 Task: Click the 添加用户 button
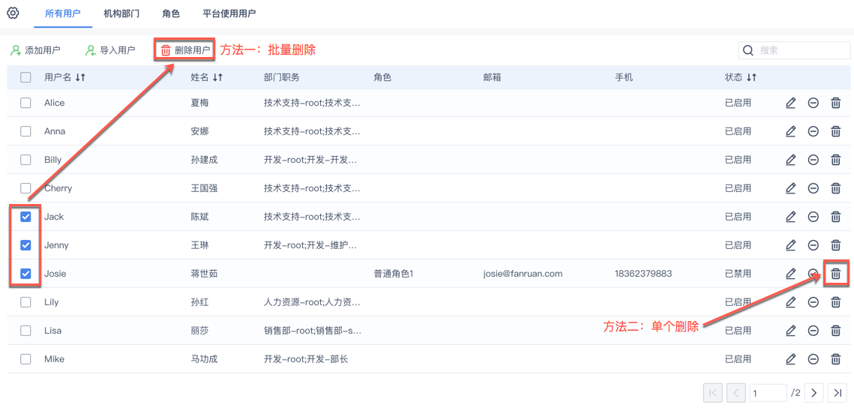35,50
